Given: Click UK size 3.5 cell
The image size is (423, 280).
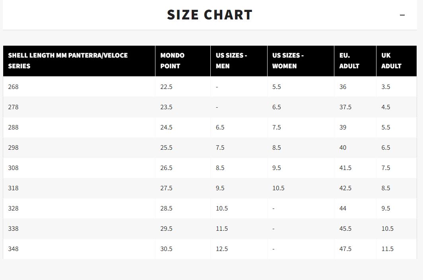Looking at the screenshot, I should click(x=396, y=87).
